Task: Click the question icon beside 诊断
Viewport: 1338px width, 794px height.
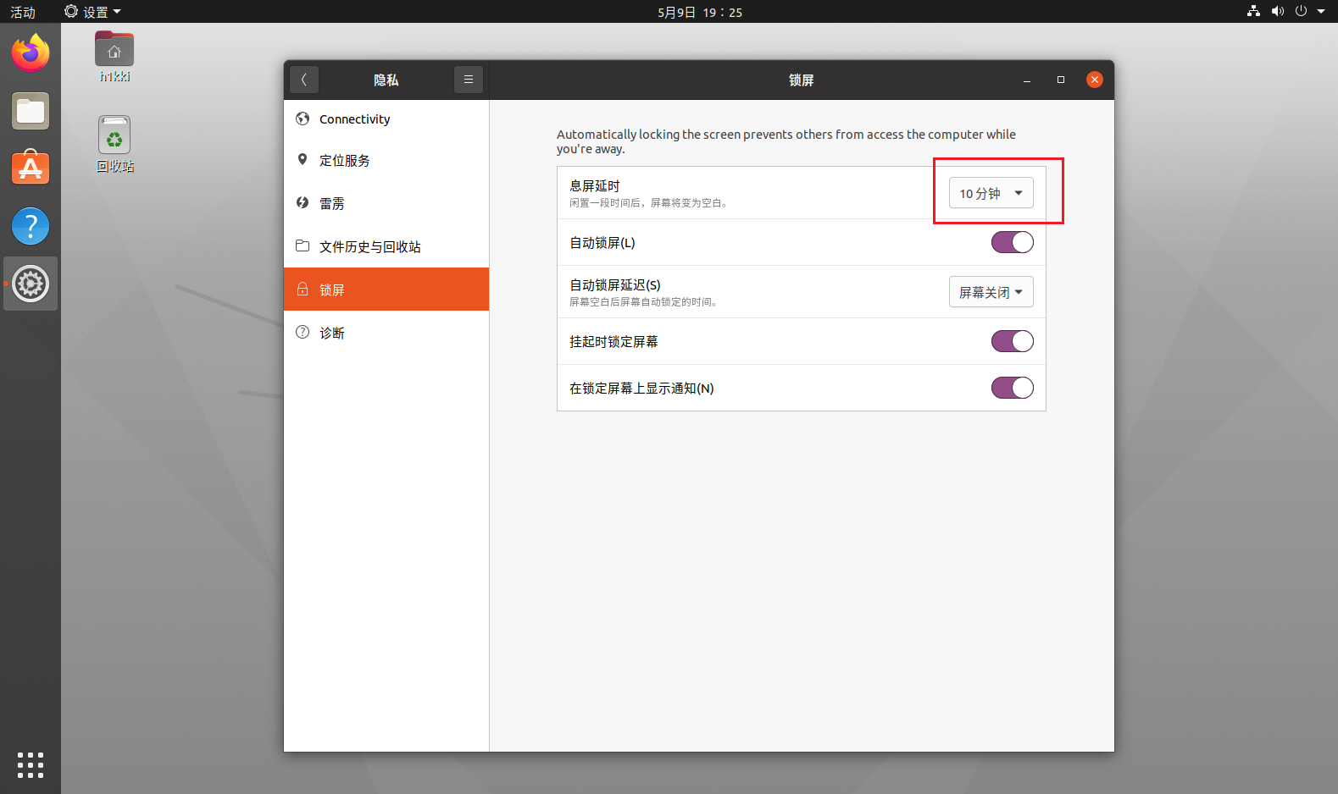Action: point(303,333)
